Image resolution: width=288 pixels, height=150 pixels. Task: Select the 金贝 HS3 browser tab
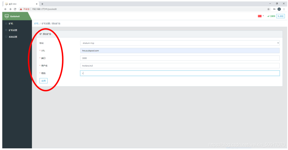click(21, 4)
